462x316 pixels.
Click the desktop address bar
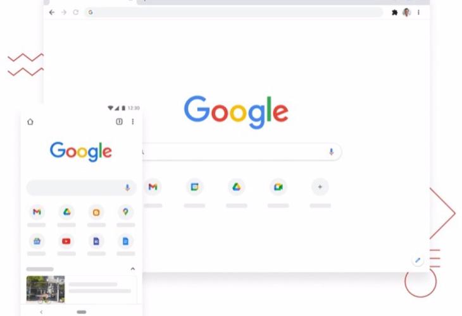point(234,13)
